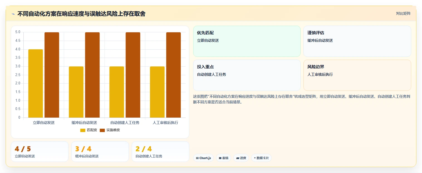
Task: Click the x-axis label 立即自动发送
Action: click(44, 123)
